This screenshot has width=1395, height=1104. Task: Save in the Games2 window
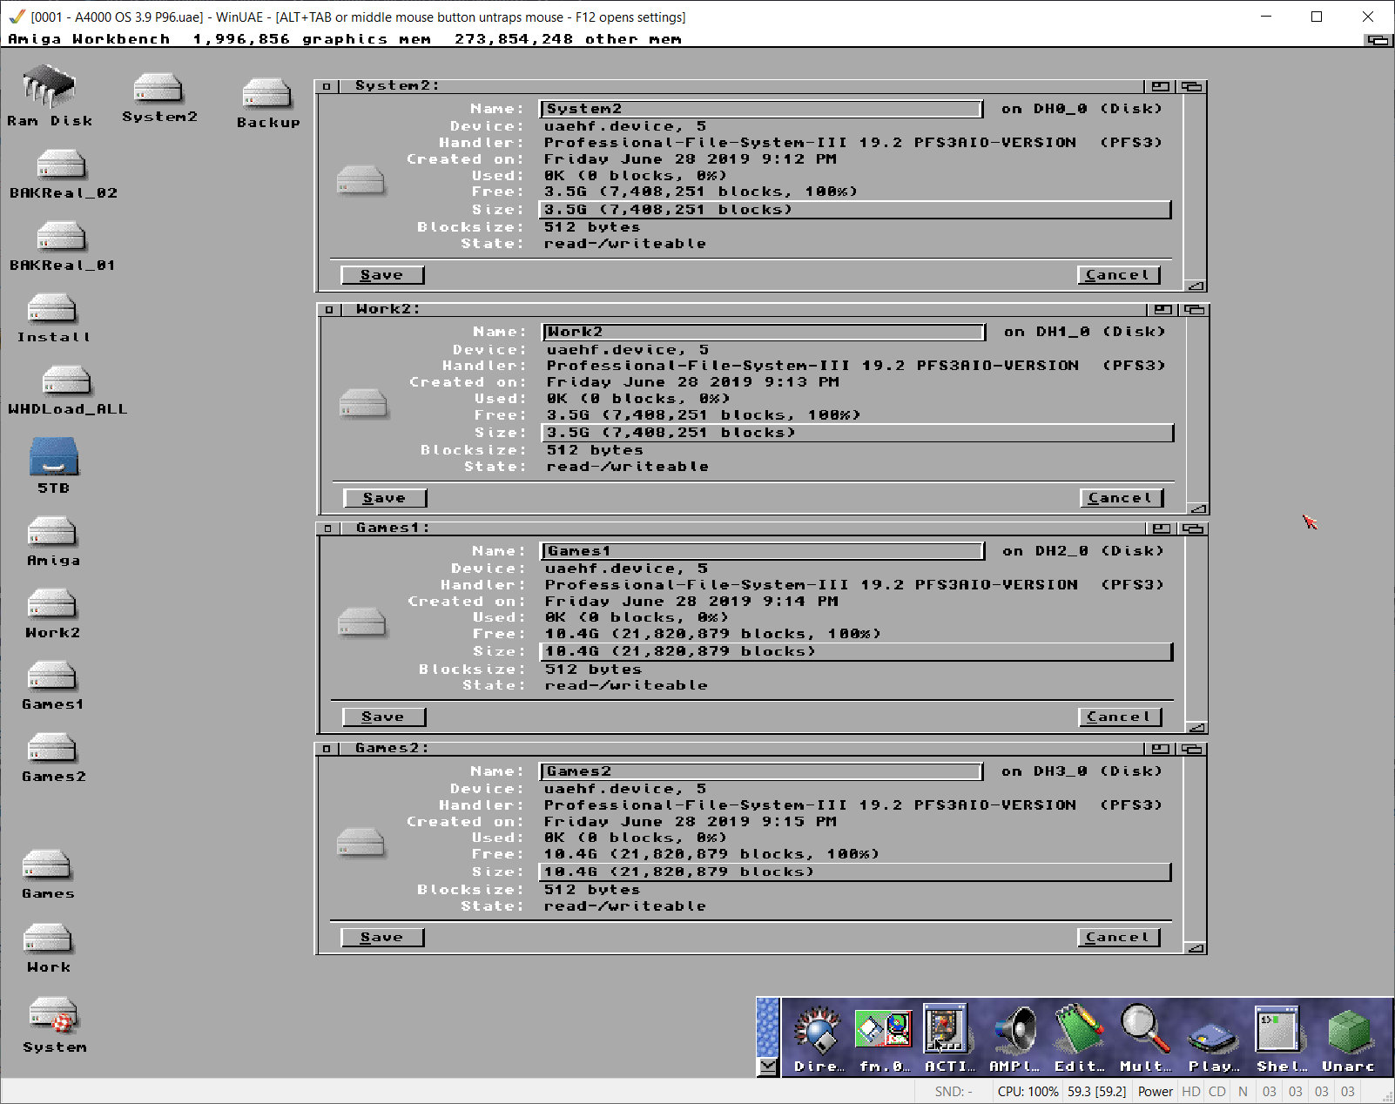point(382,937)
